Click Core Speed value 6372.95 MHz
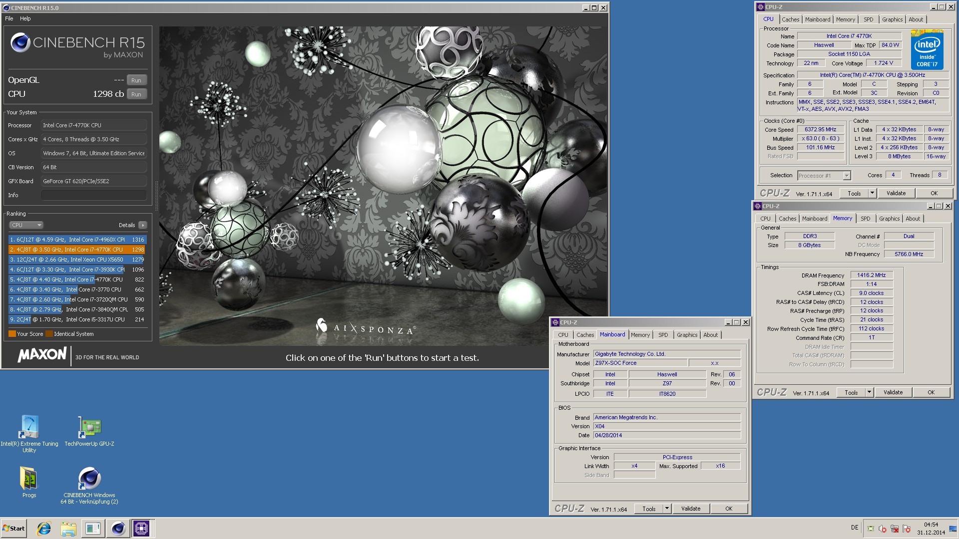This screenshot has width=959, height=539. (x=820, y=129)
